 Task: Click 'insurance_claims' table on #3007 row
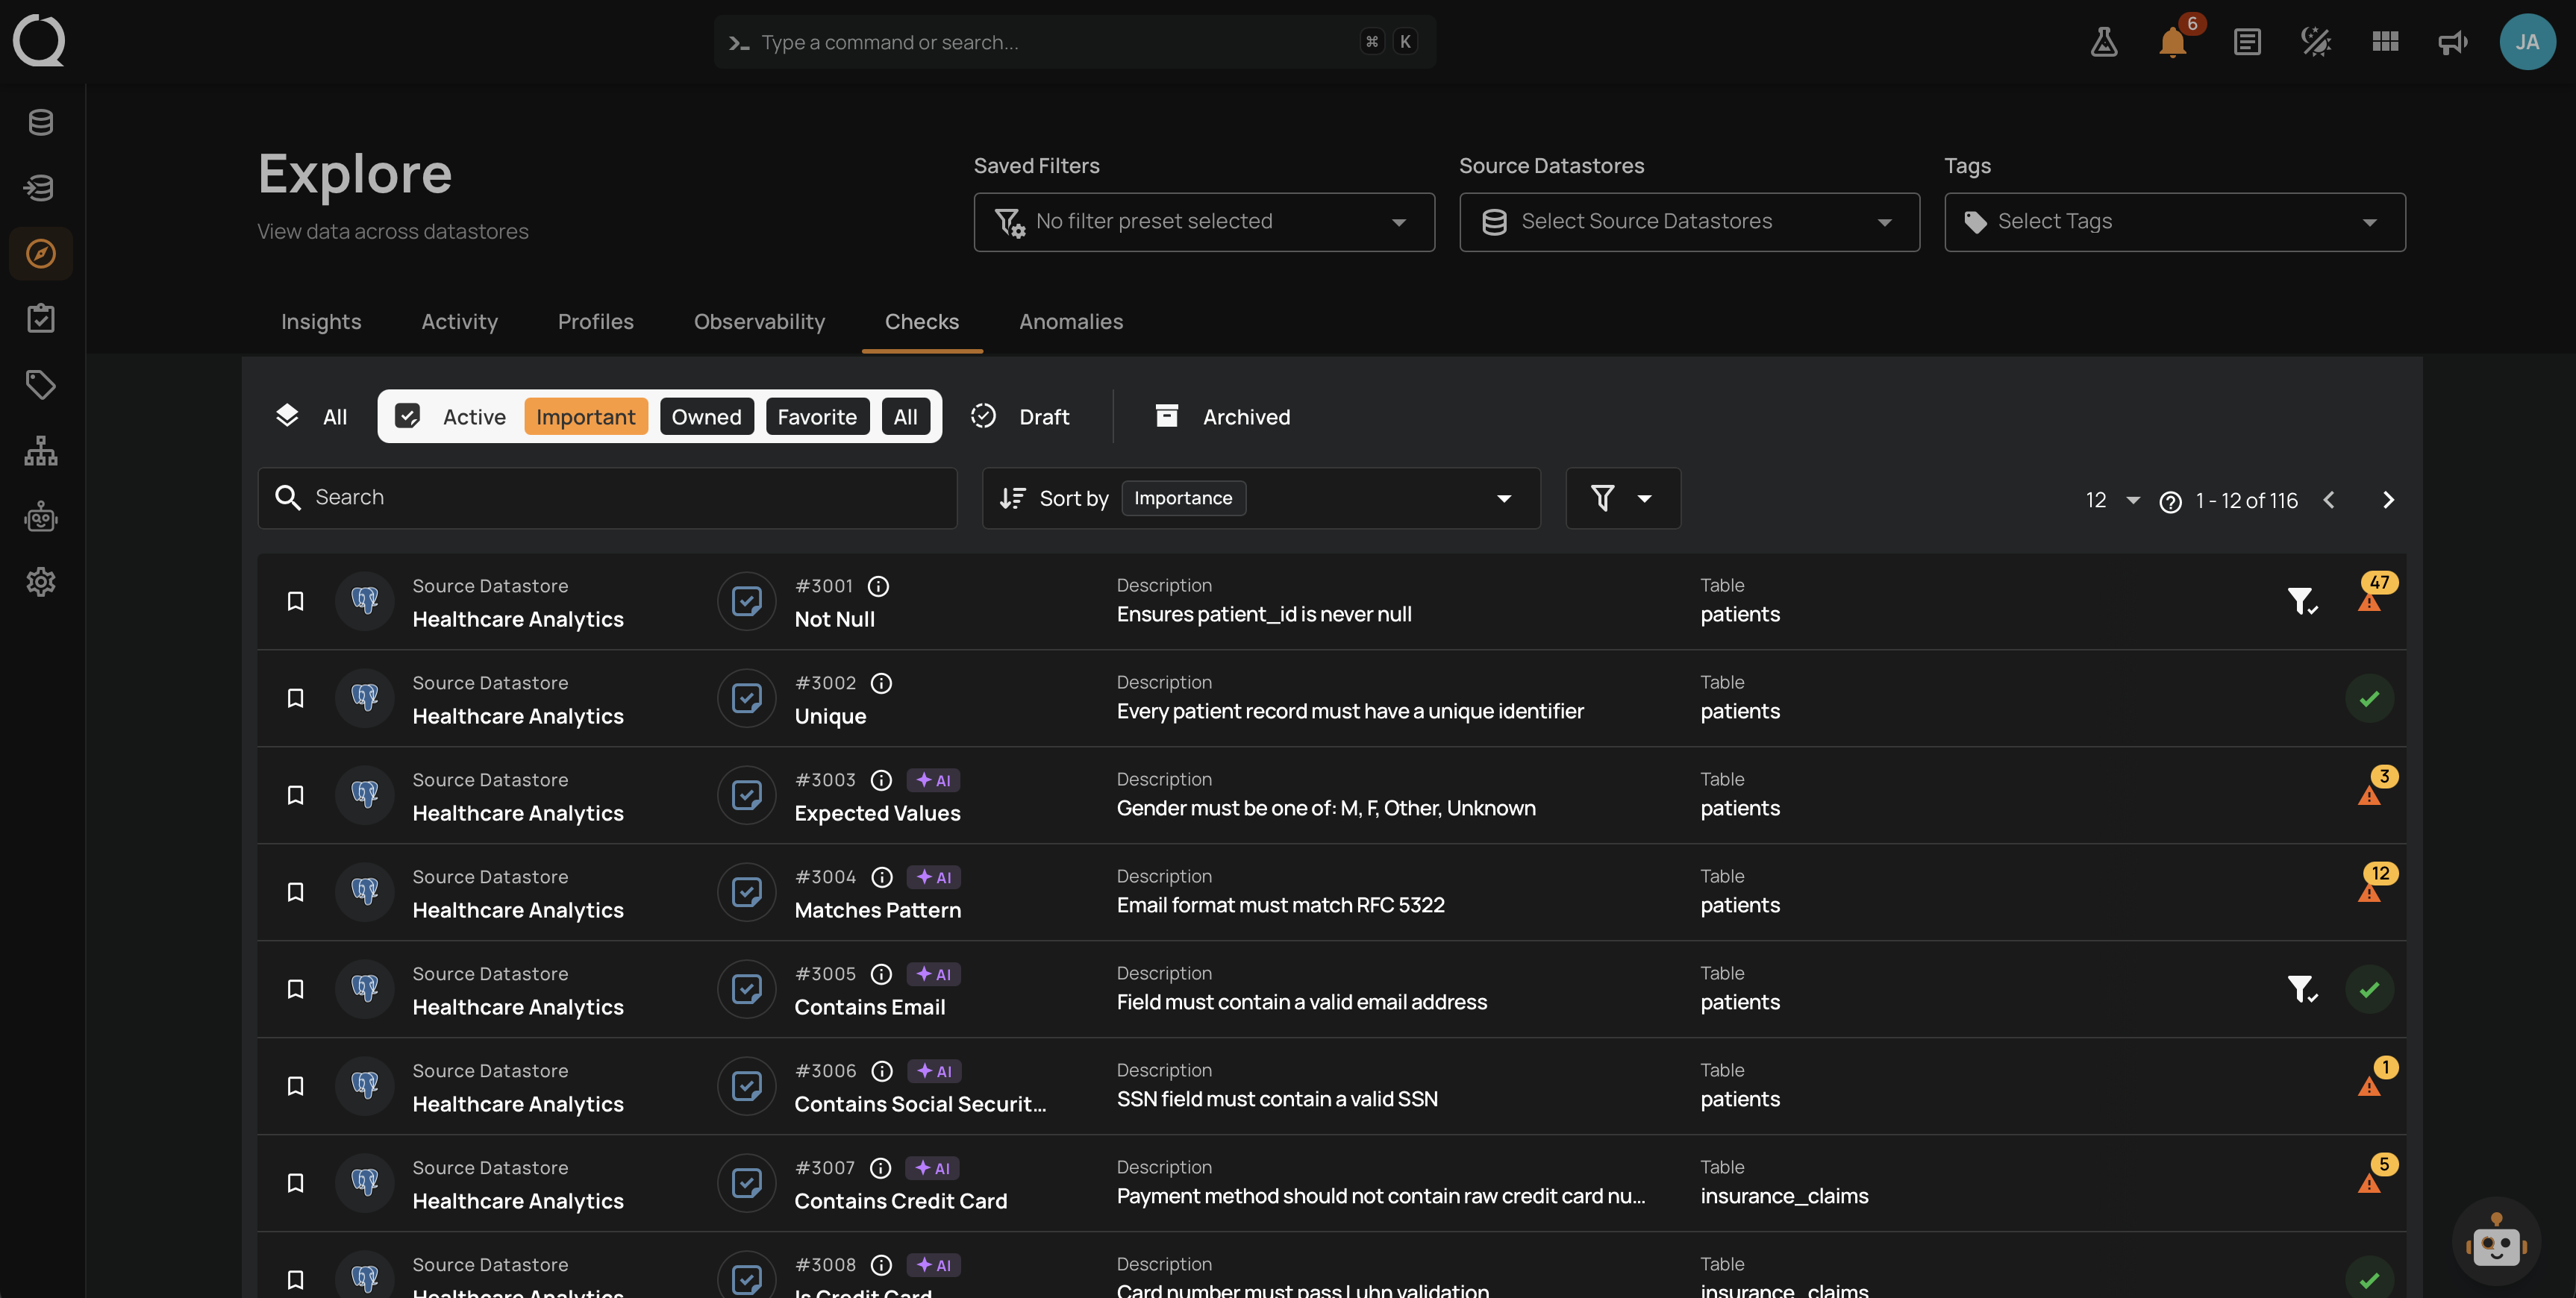point(1784,1196)
